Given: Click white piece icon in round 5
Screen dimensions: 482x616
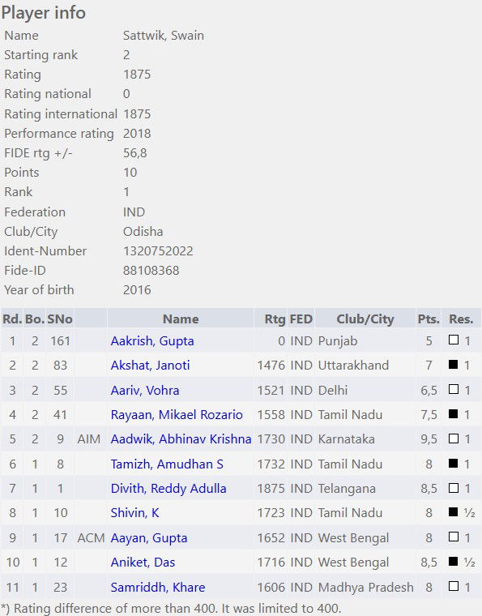Looking at the screenshot, I should click(454, 438).
